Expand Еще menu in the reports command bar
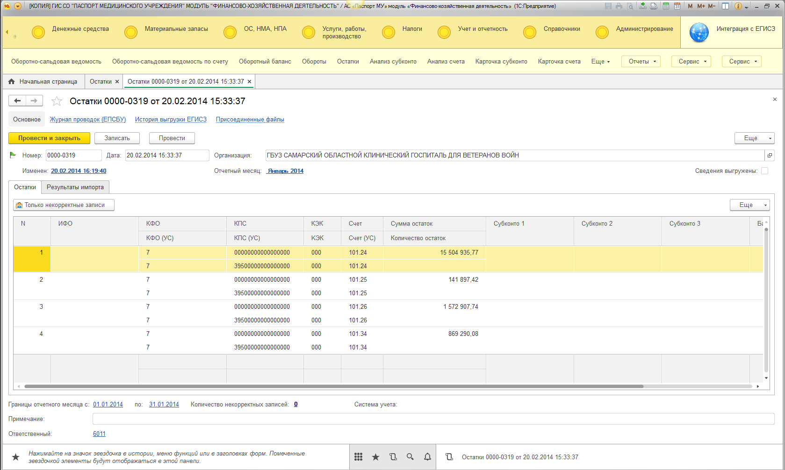Screen dimensions: 785x470 [x=600, y=62]
